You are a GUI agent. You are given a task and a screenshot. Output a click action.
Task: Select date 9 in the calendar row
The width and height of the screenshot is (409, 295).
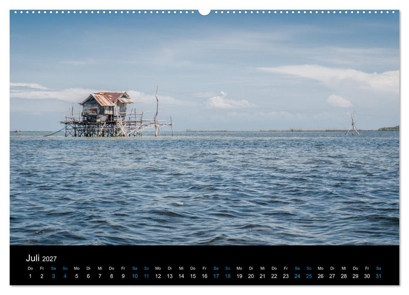coord(123,276)
